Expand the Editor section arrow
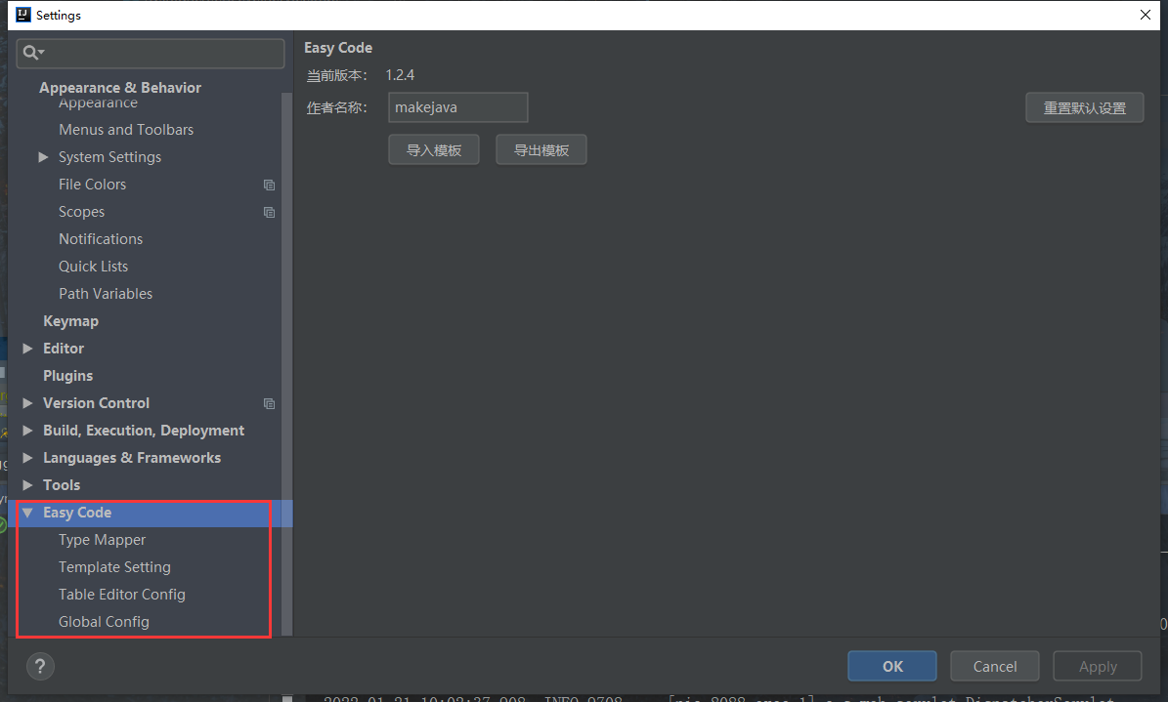The height and width of the screenshot is (702, 1168). (27, 349)
